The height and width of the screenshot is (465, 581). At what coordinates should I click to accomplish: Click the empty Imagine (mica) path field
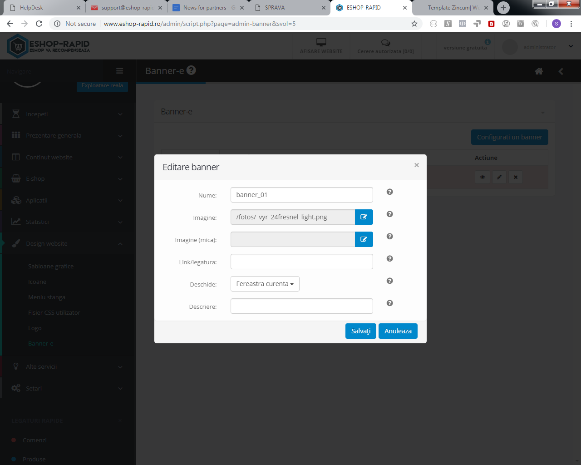(293, 239)
